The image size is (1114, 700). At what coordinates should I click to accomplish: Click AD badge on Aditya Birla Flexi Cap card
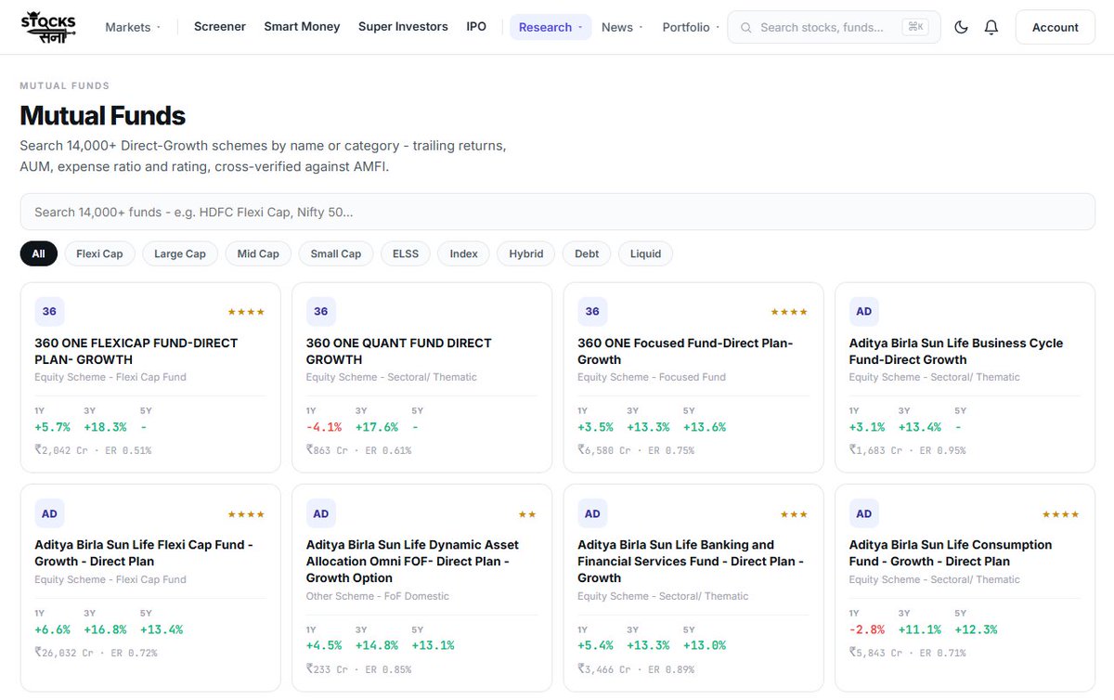coord(49,513)
